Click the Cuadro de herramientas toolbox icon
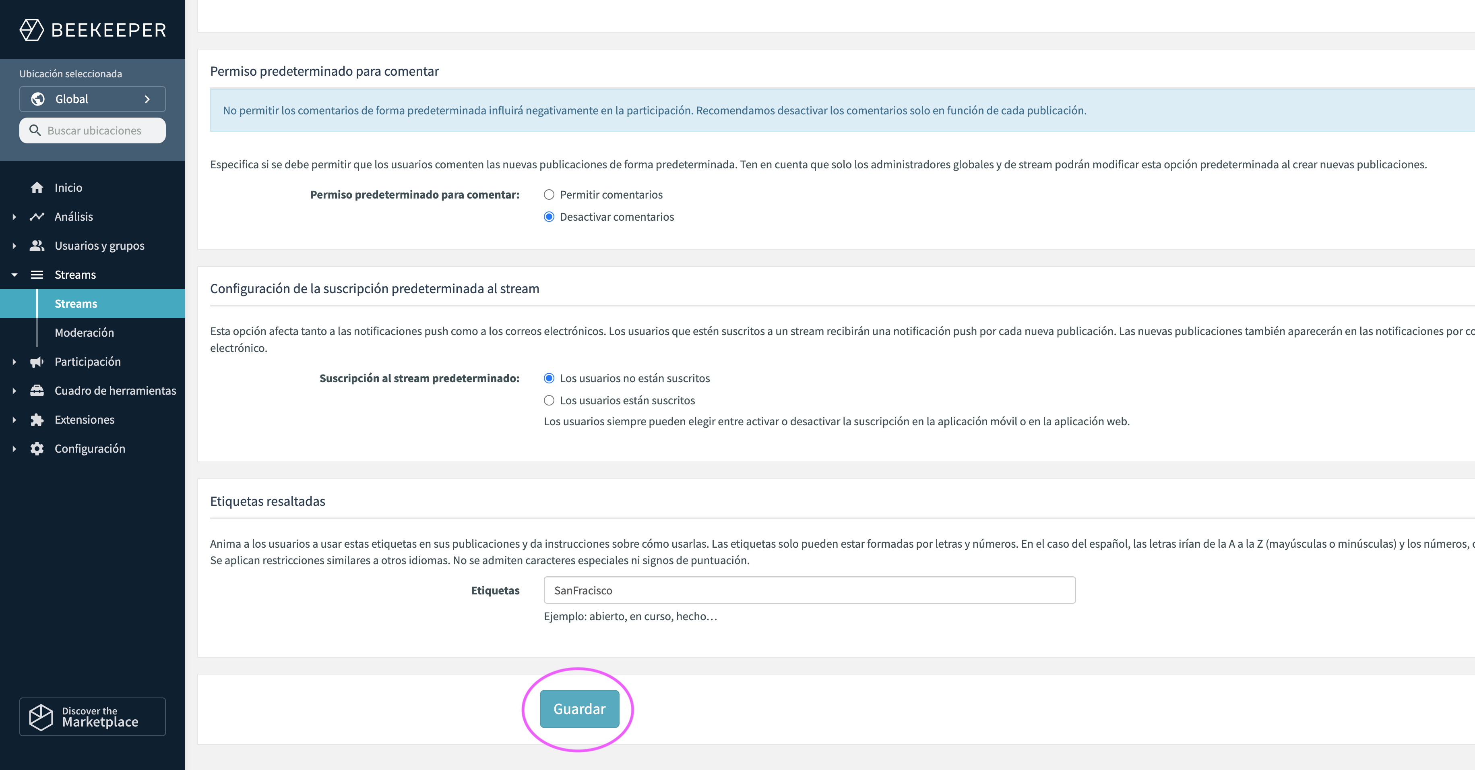 pos(37,391)
